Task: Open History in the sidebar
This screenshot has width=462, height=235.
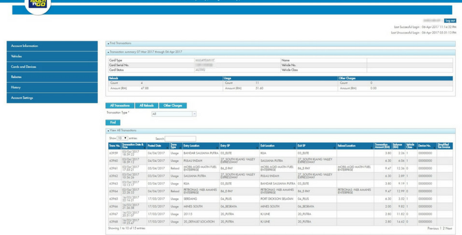Action: tap(52, 88)
